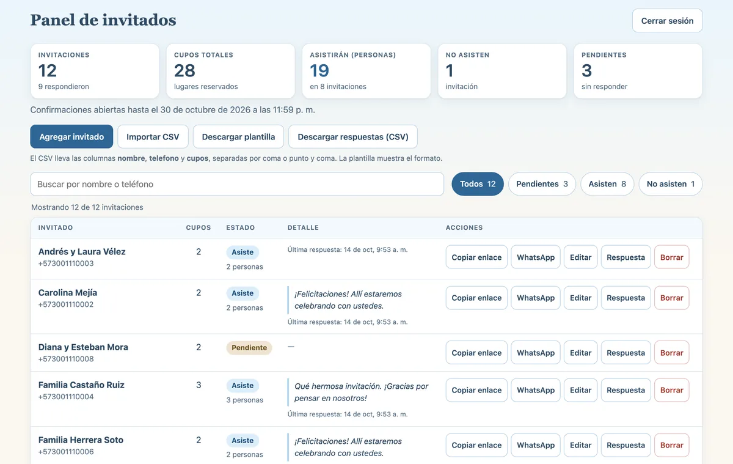The width and height of the screenshot is (733, 464).
Task: Click the name Familia Castaño Ruiz
Action: (81, 385)
